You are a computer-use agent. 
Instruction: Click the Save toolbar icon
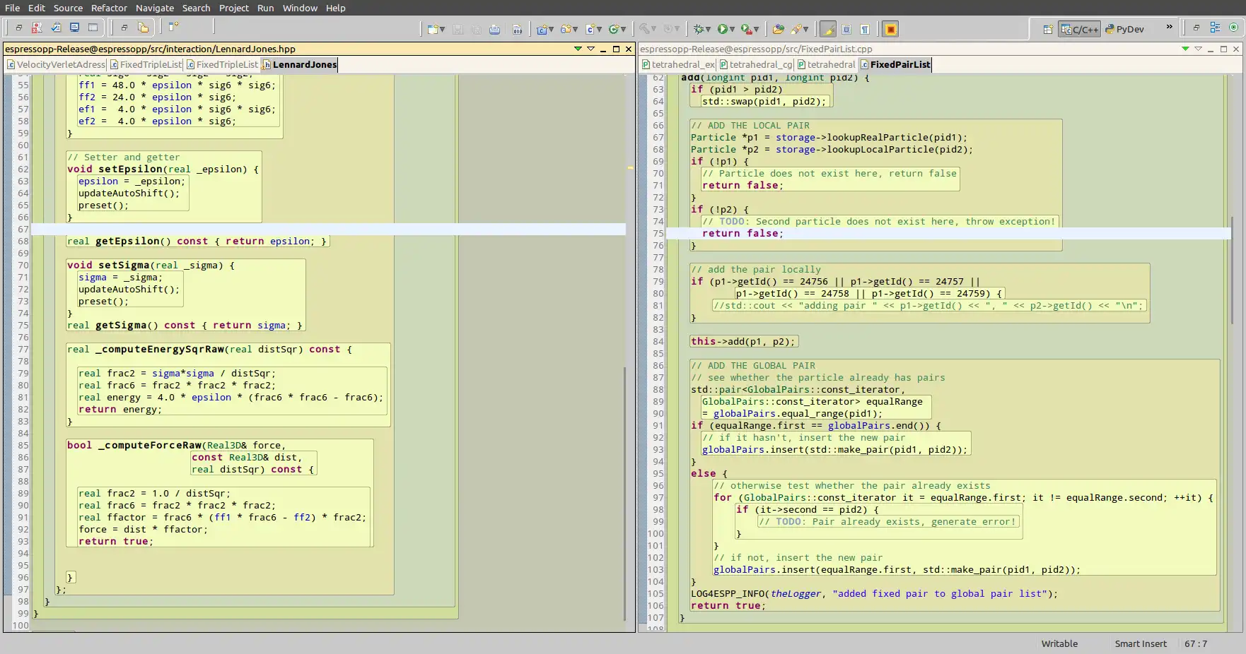coord(458,29)
